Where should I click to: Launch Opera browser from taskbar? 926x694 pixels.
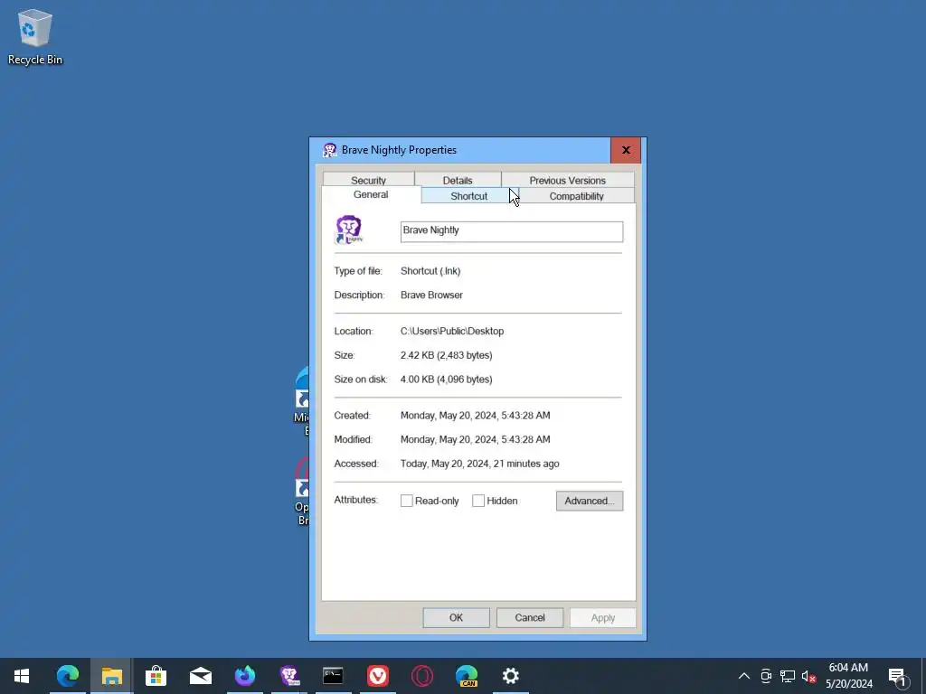421,676
